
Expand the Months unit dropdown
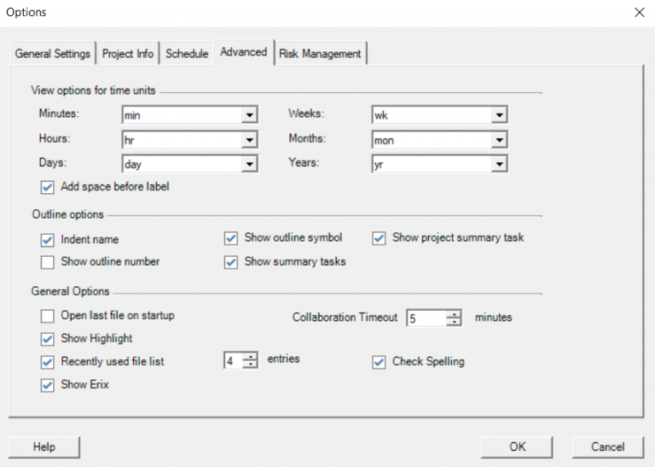499,139
